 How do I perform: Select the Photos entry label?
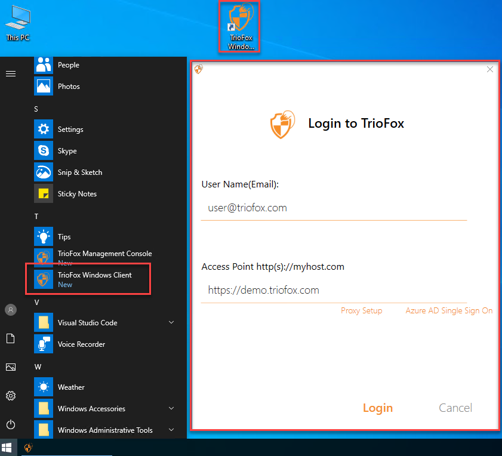(69, 87)
